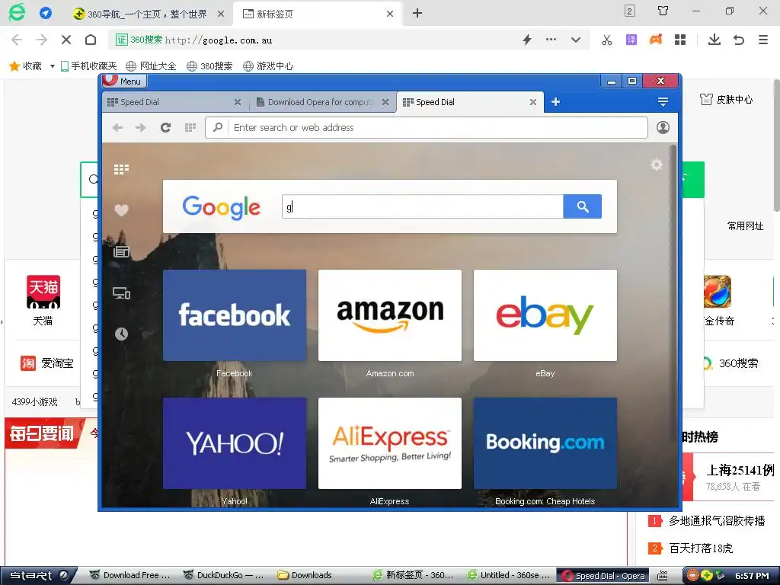Go back in Opera
The image size is (780, 585).
click(x=117, y=128)
